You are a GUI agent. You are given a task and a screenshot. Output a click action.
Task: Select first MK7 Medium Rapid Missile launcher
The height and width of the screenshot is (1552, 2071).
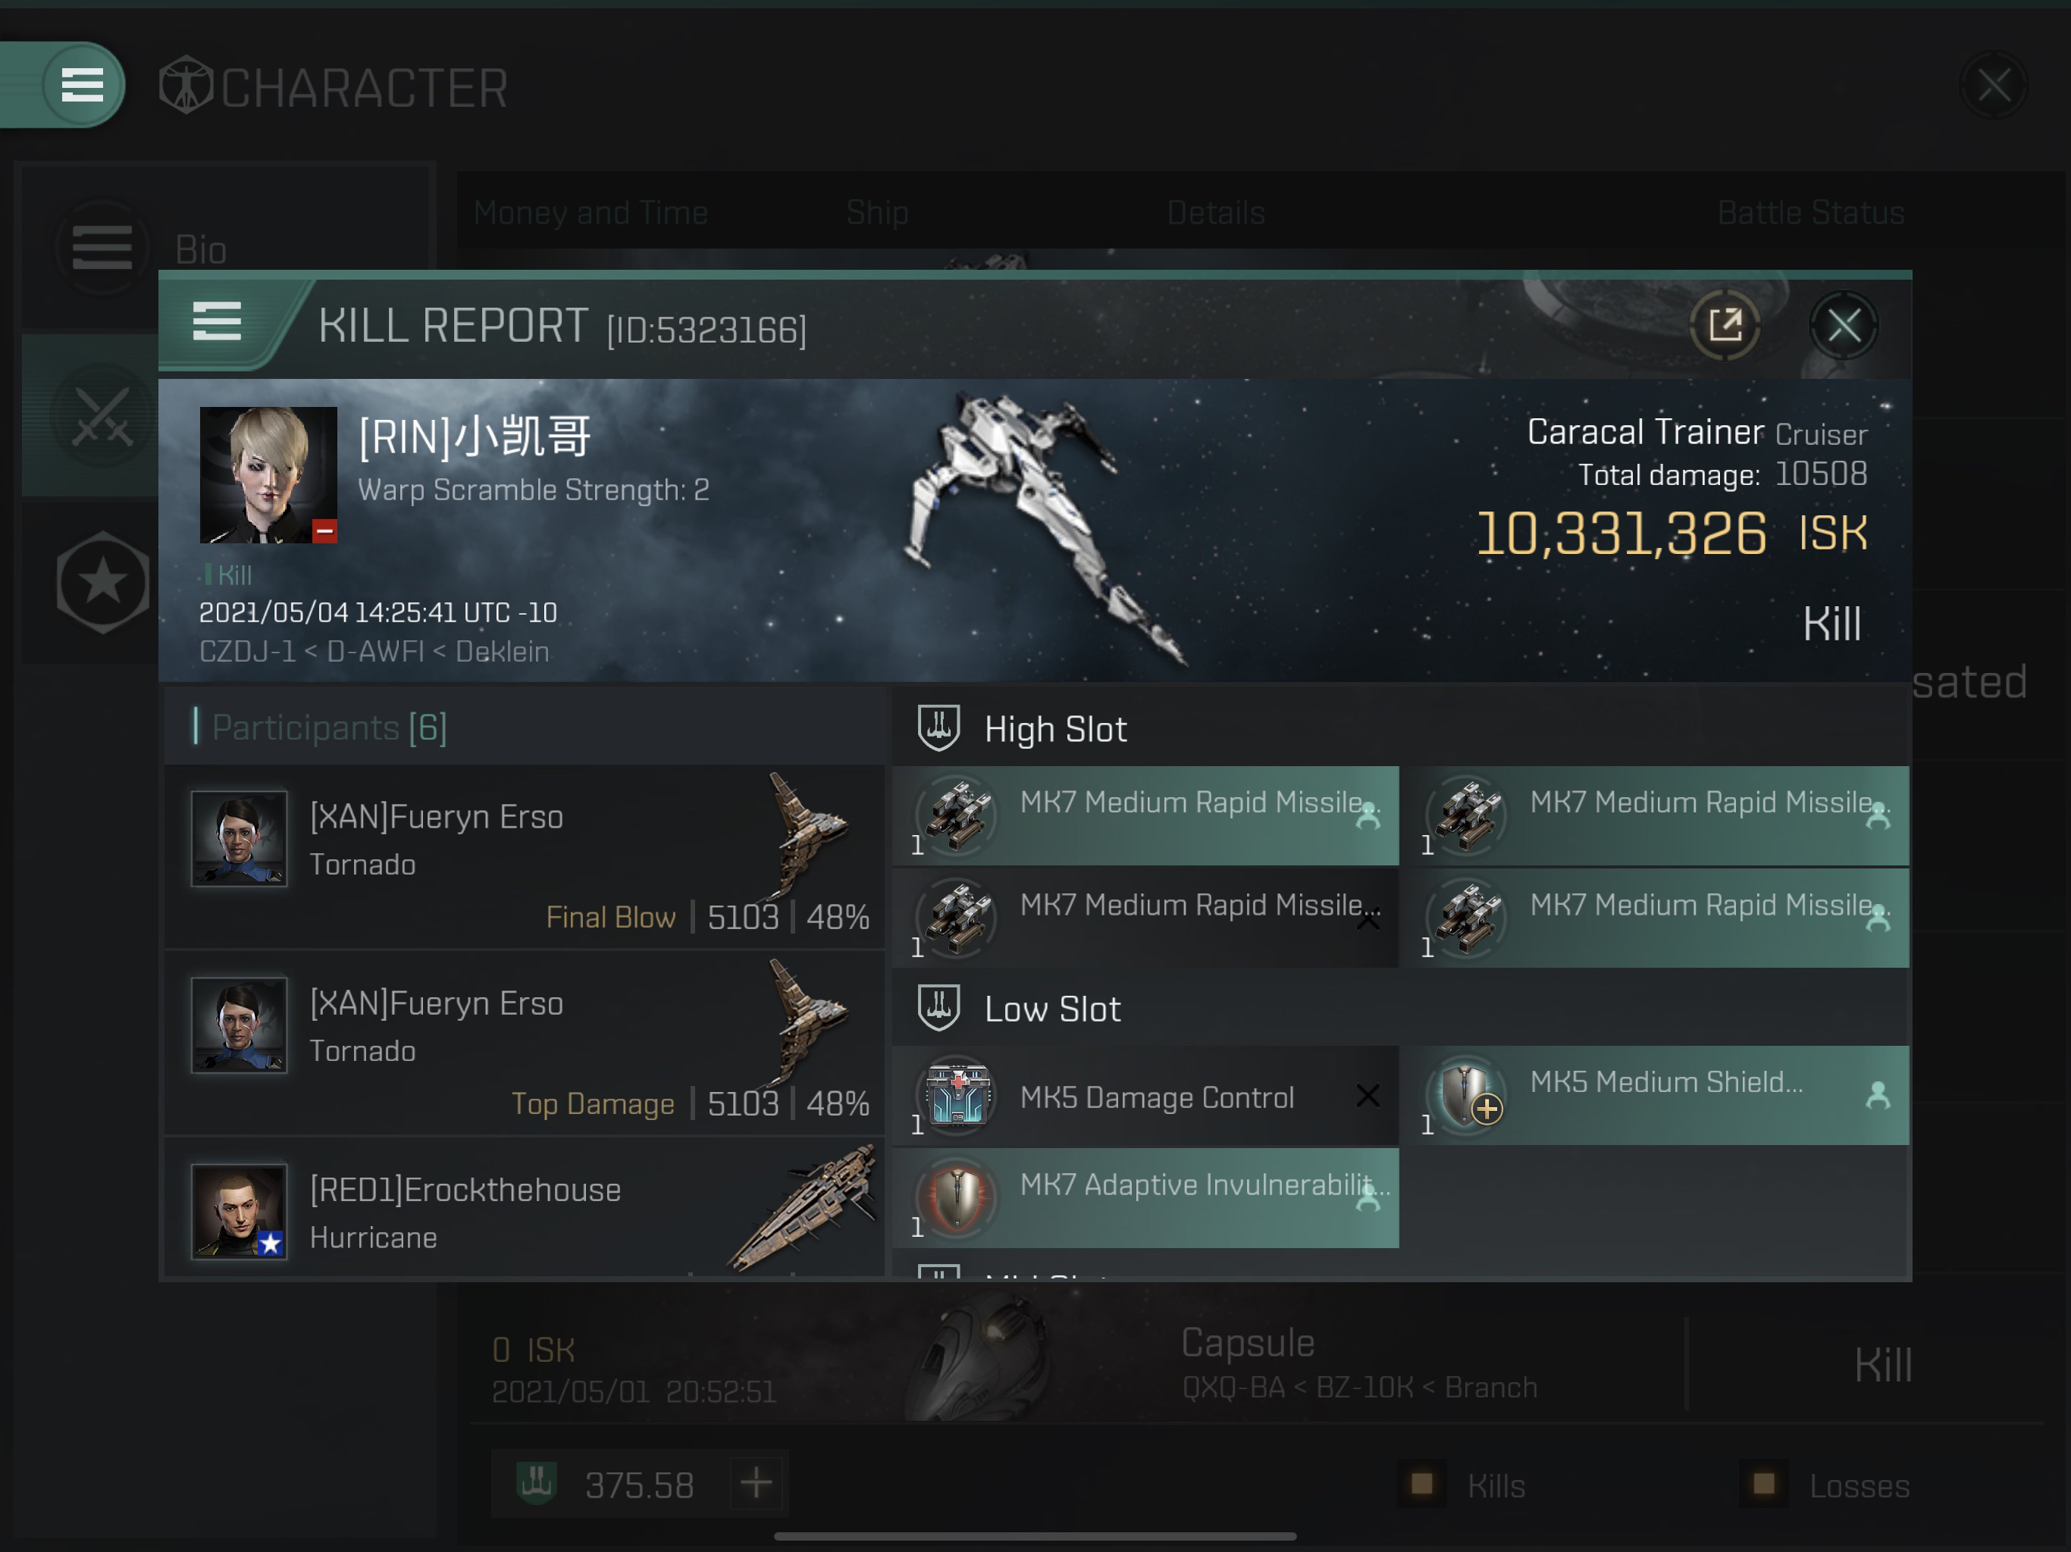coord(1145,815)
